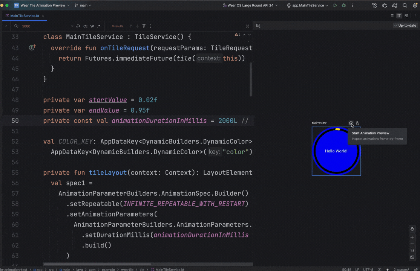Open Wear Tile Animation Preview project dropdown
Viewport: 420px width, 271px height.
[42, 5]
